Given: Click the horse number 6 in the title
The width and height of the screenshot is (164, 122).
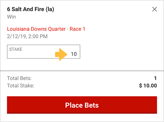Looking at the screenshot, I should pyautogui.click(x=9, y=9).
